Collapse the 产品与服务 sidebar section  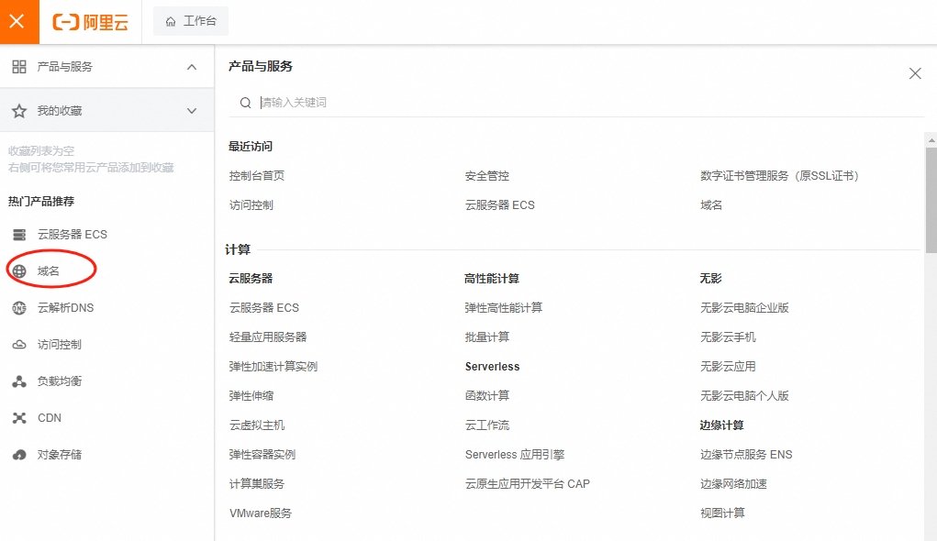pos(192,67)
